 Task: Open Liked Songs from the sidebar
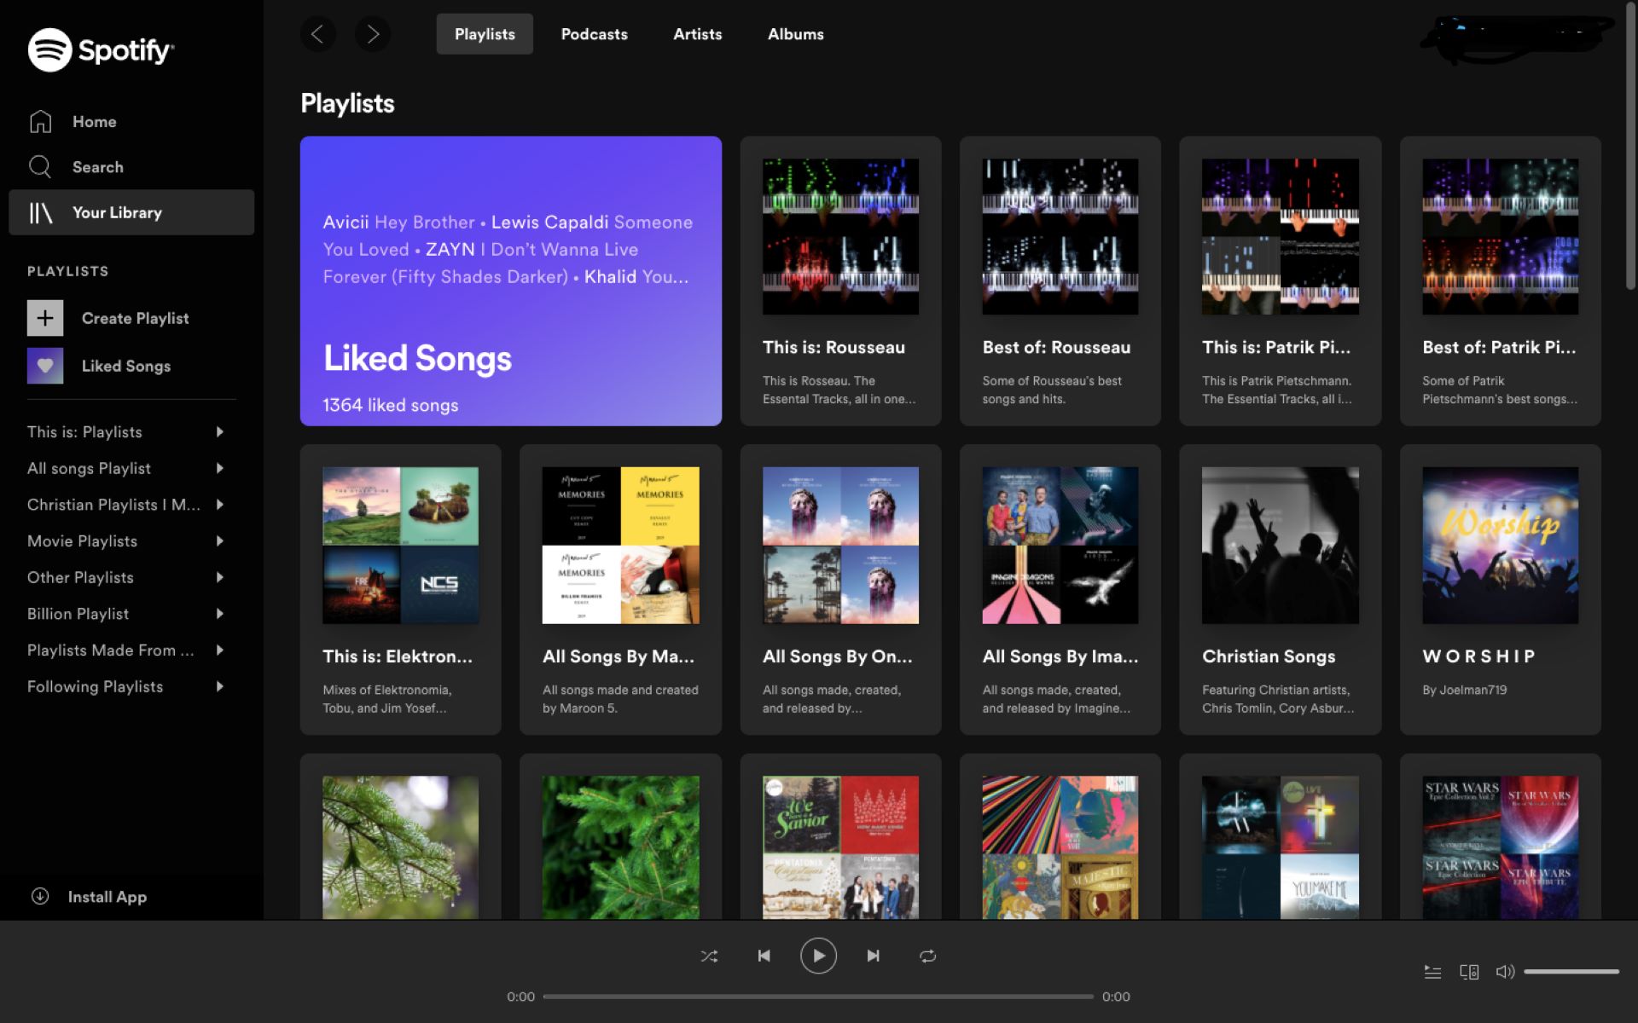[x=125, y=366]
